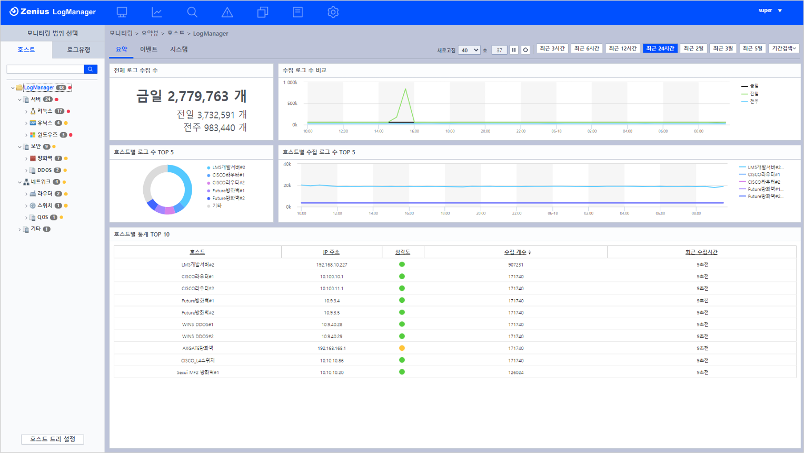Viewport: 804px width, 453px height.
Task: Switch to the 로그유형 tab
Action: click(x=78, y=50)
